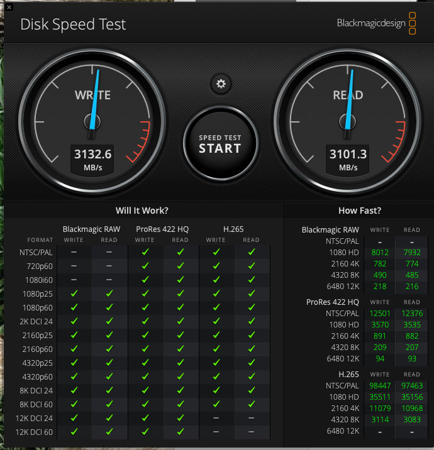
Task: Click the 8K DCI 24 format row label
Action: pos(36,390)
